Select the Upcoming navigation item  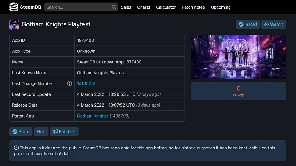pos(221,7)
